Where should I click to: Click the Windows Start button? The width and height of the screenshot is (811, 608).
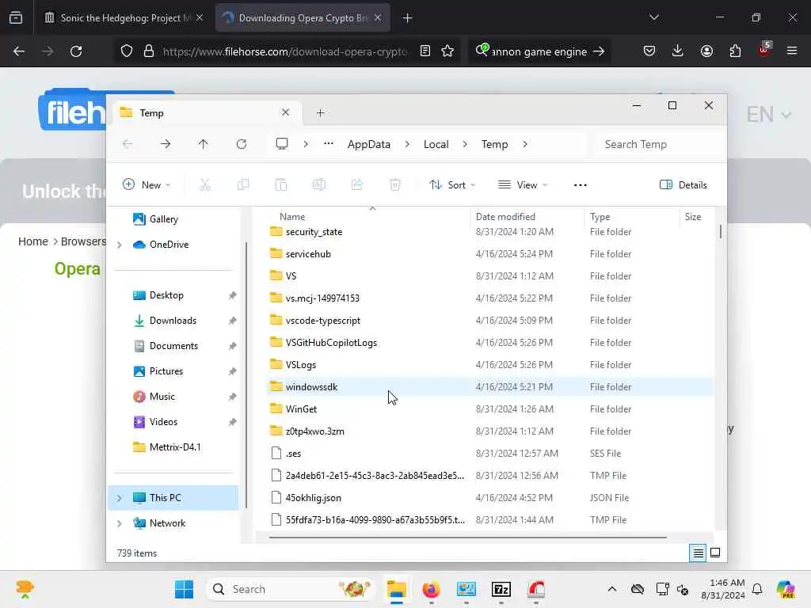pos(184,589)
